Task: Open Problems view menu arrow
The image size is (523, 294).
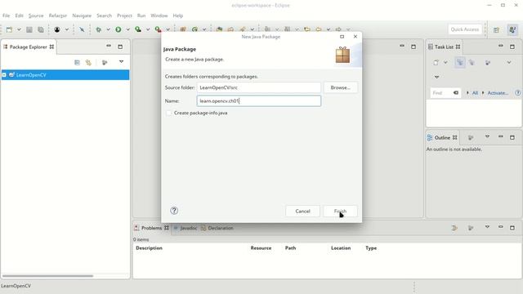Action: click(487, 227)
